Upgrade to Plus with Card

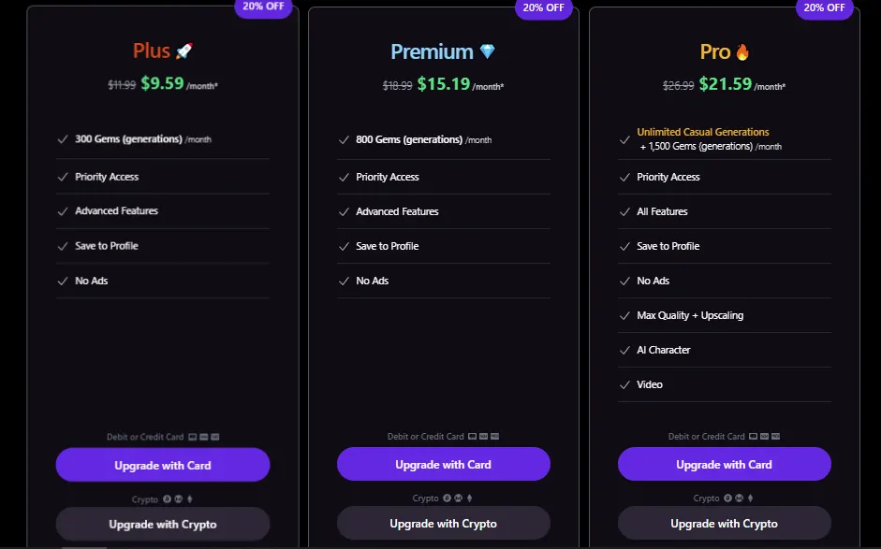coord(163,465)
